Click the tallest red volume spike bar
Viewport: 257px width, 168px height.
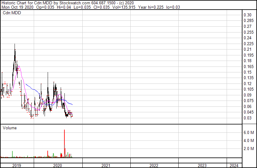point(64,144)
